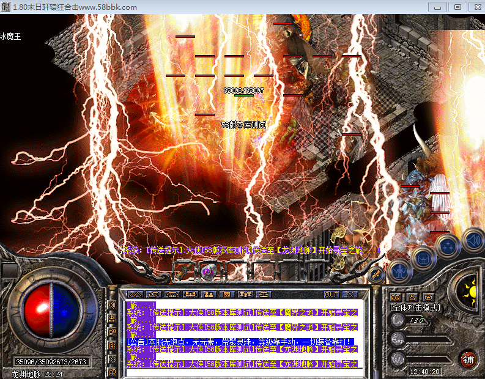Click the experience progress bar
Screen dimensions: 485x379
[x=429, y=340]
